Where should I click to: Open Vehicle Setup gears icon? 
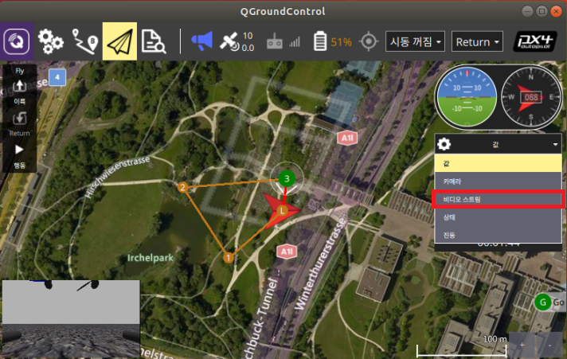point(51,41)
